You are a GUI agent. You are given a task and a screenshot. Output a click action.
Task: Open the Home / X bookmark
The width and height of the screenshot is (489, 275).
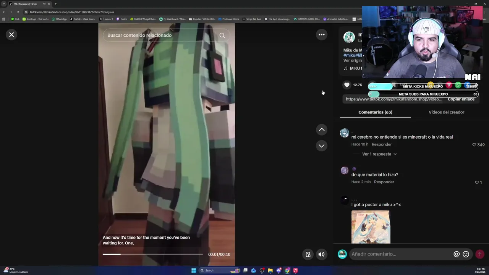click(x=106, y=19)
